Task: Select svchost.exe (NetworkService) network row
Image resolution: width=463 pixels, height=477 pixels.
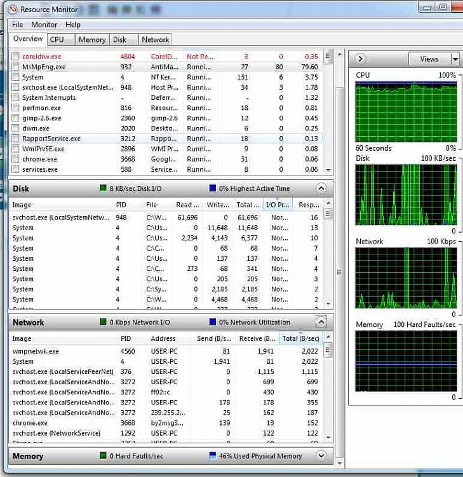Action: point(166,433)
